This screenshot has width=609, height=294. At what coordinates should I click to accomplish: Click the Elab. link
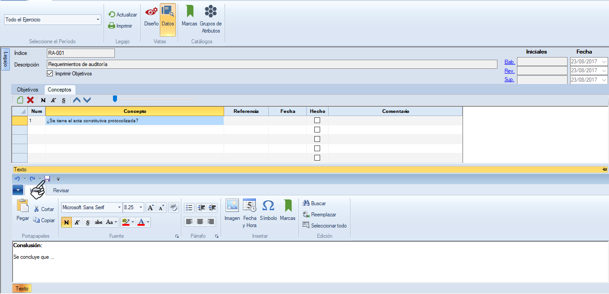point(509,62)
